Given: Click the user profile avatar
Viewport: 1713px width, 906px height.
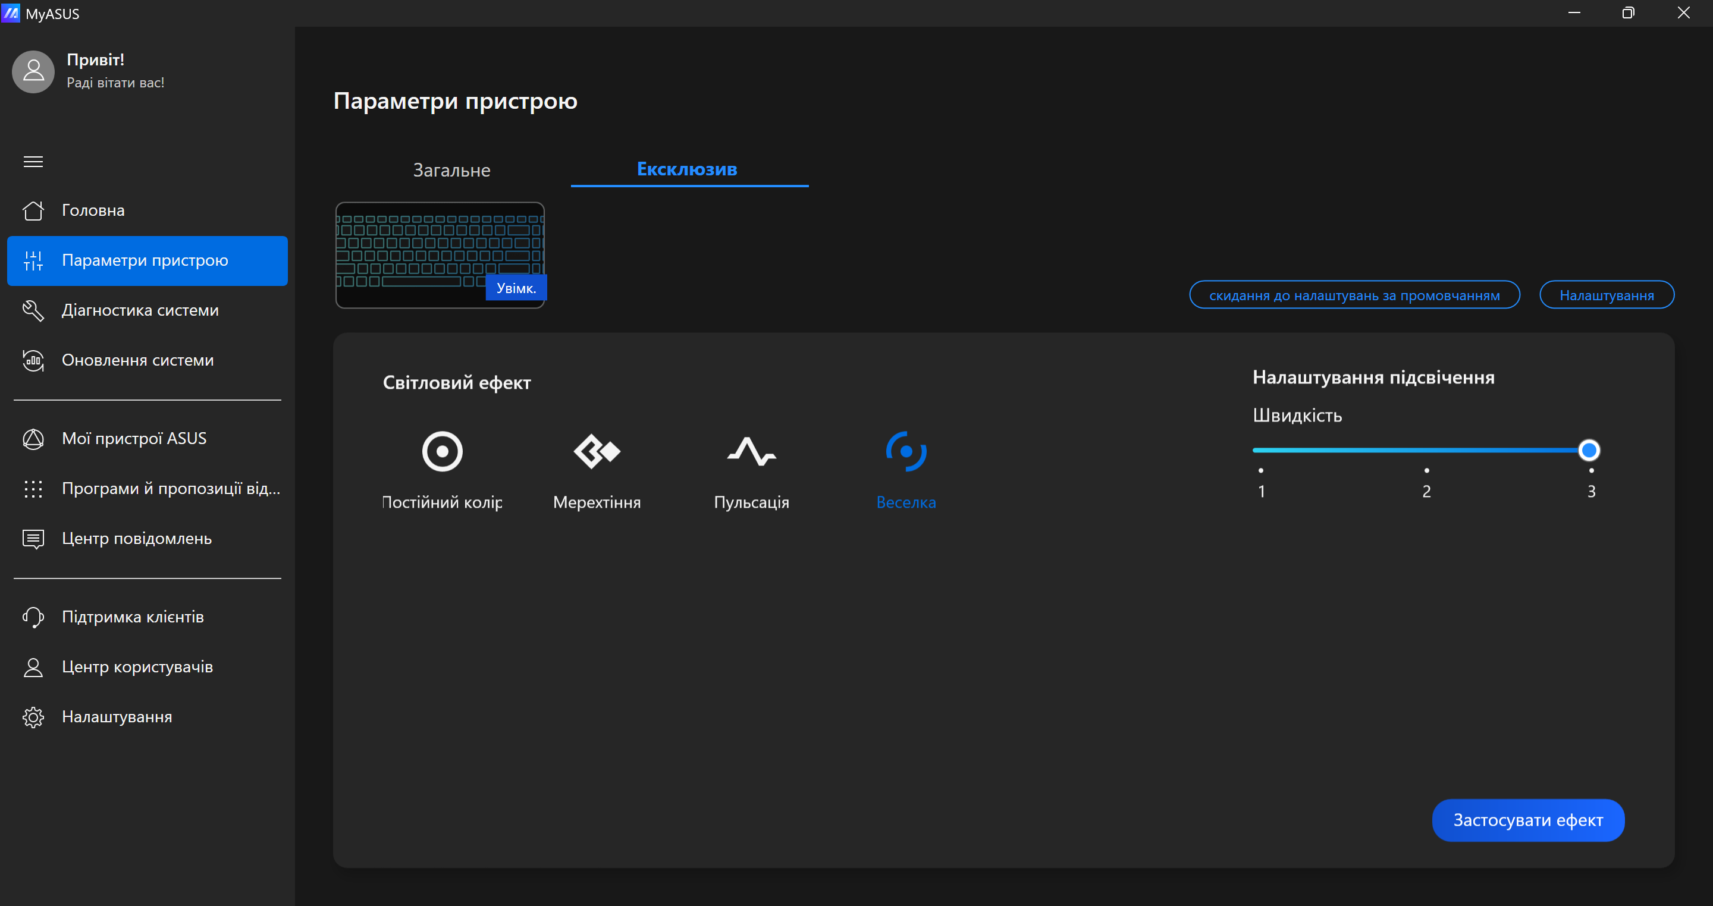Looking at the screenshot, I should click(x=33, y=72).
